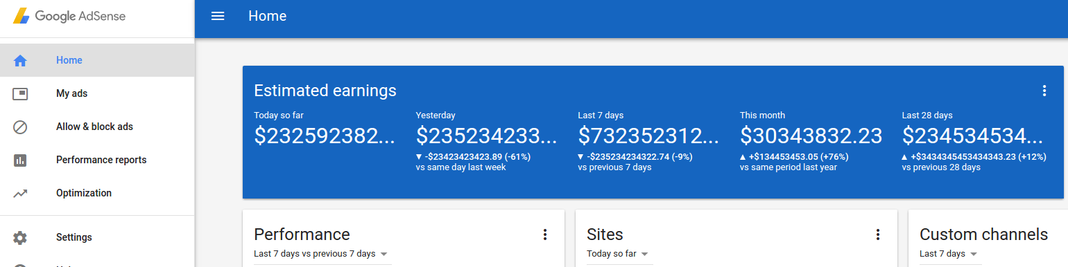Click the Google AdSense logo
Viewport: 1068px width, 267px height.
[69, 16]
